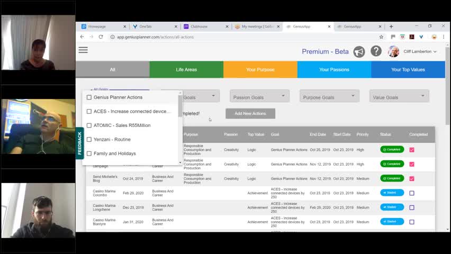The height and width of the screenshot is (254, 451).
Task: Click the emoji face extension icon
Action: click(434, 37)
